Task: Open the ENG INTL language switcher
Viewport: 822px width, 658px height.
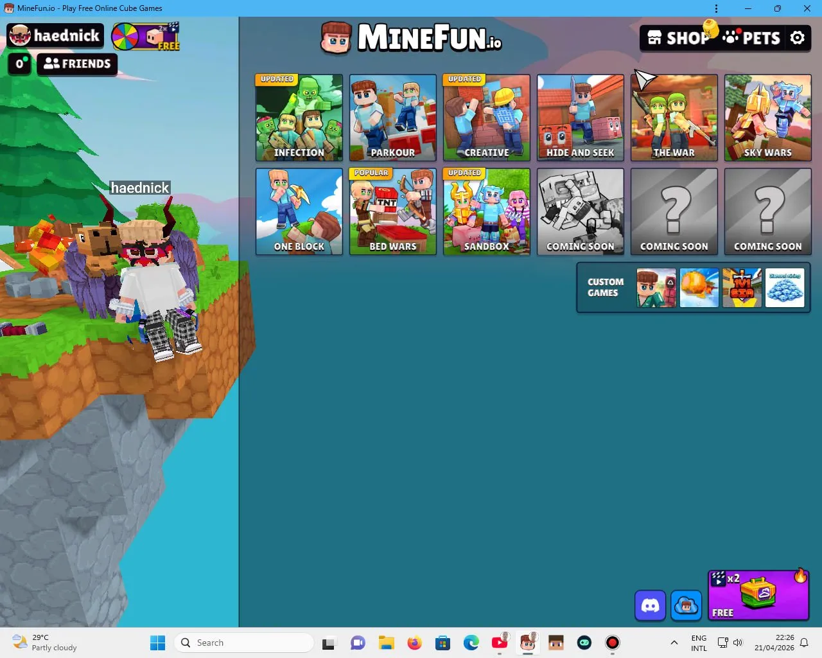Action: coord(699,643)
